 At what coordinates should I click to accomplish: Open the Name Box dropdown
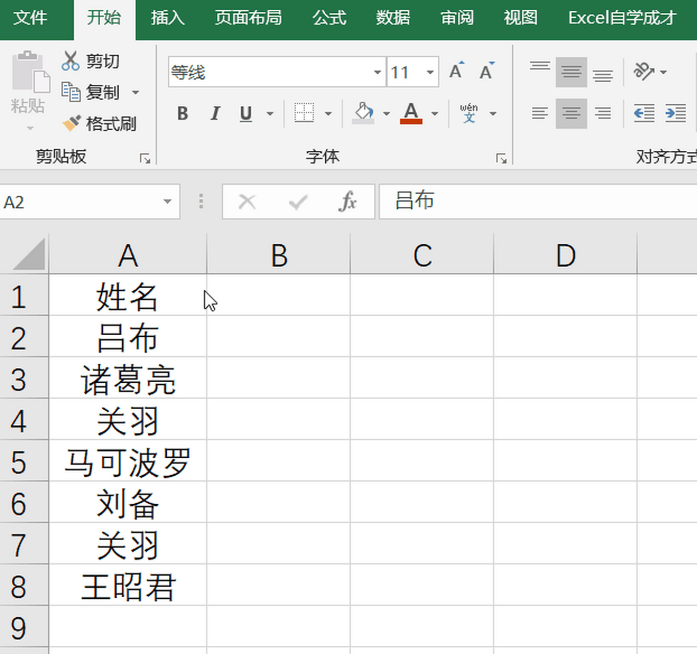click(x=167, y=202)
